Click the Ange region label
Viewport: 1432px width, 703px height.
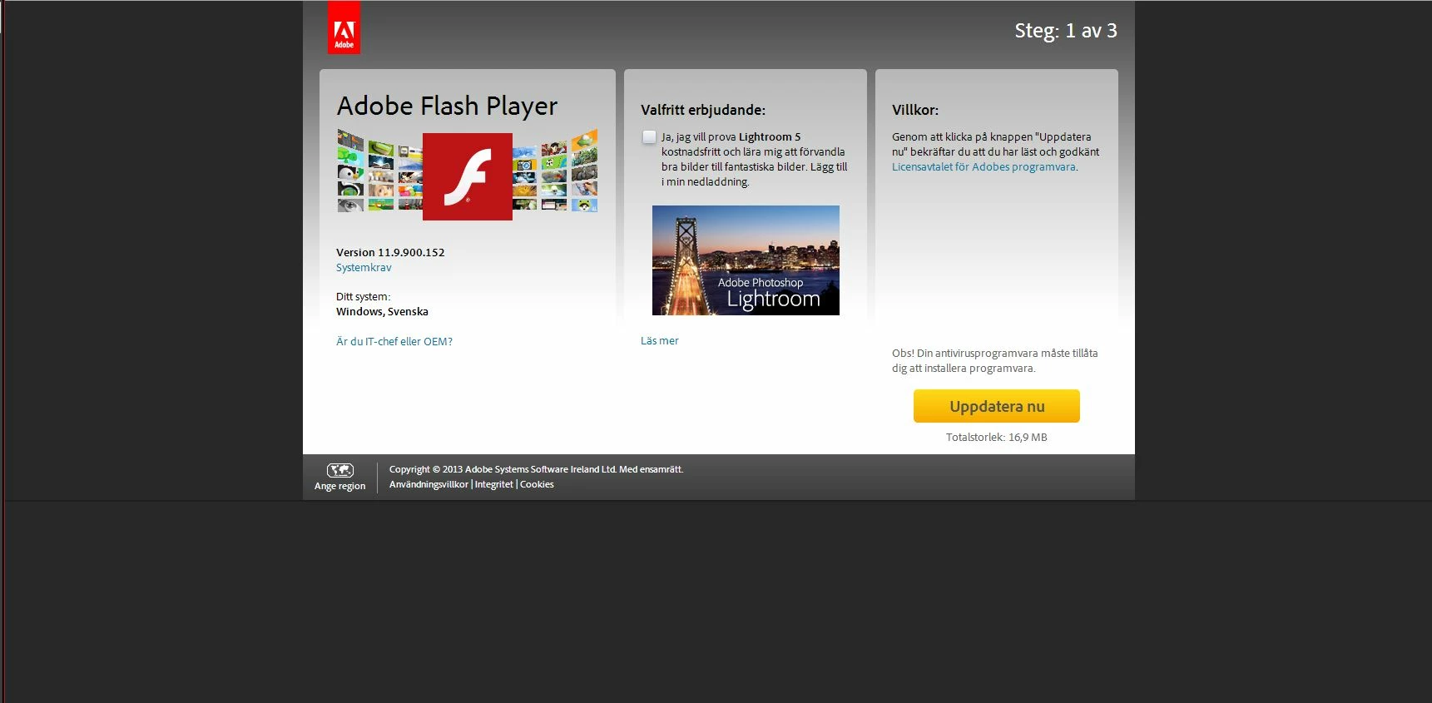point(339,487)
